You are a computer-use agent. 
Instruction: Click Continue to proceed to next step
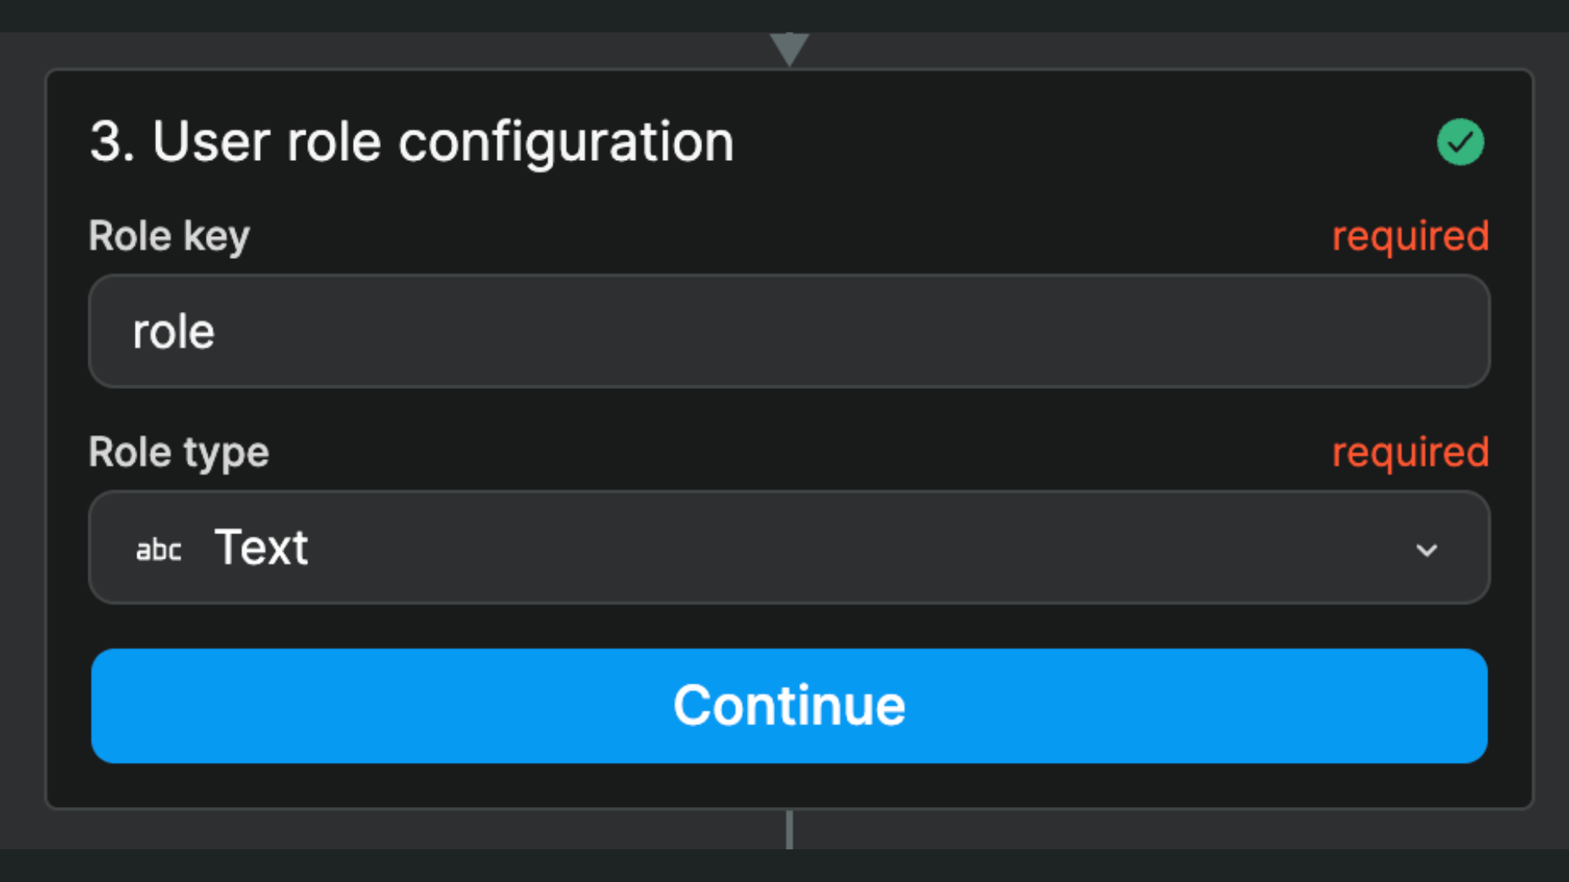click(x=788, y=706)
